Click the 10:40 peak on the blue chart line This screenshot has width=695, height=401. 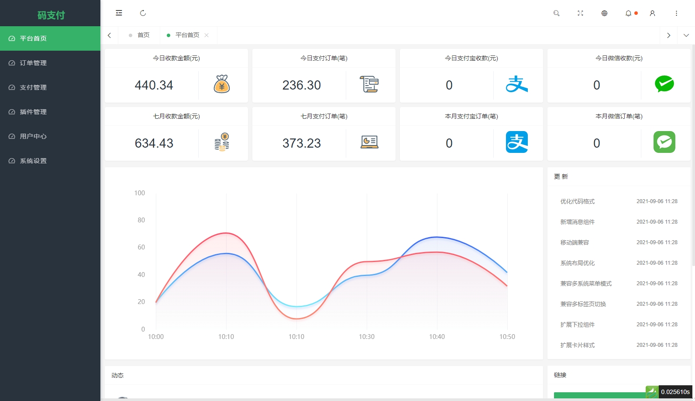437,237
